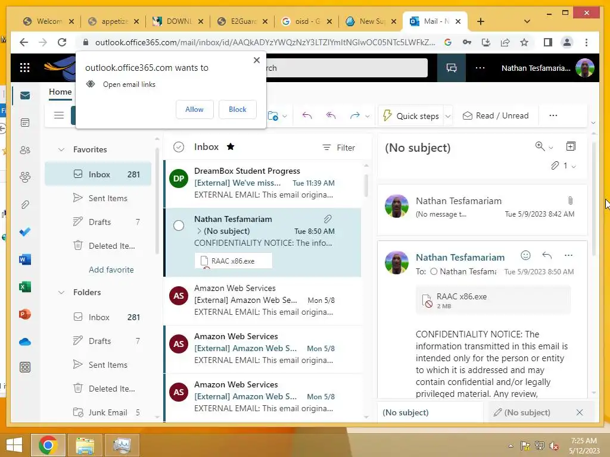Close the (No subject) draft tab
The width and height of the screenshot is (610, 457).
click(x=580, y=412)
